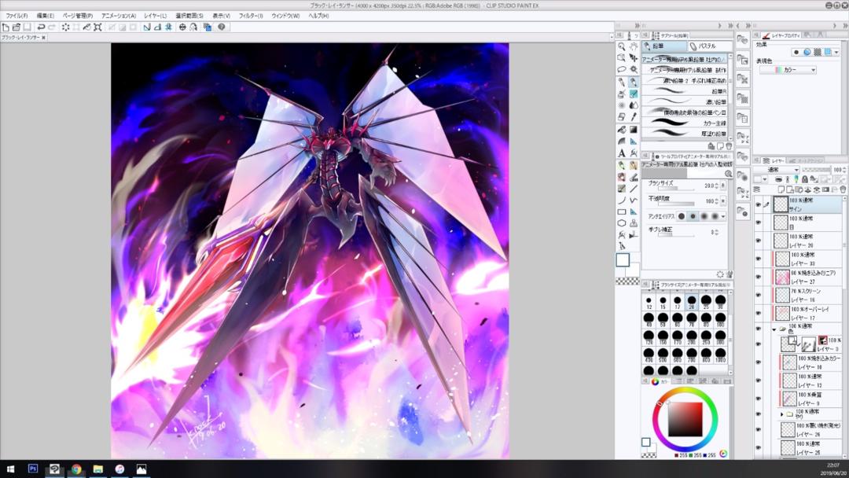Viewport: 849px width, 478px height.
Task: Open Chrome from the Windows taskbar
Action: [76, 469]
